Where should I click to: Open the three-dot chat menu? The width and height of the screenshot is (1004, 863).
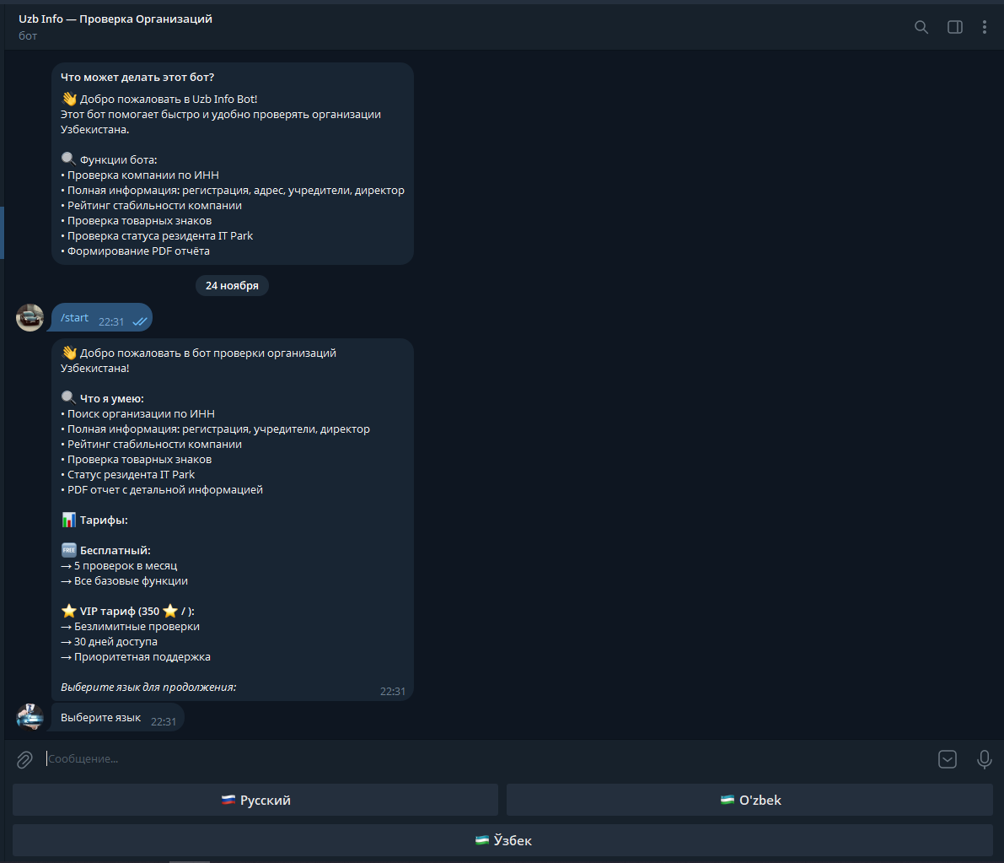click(x=984, y=27)
